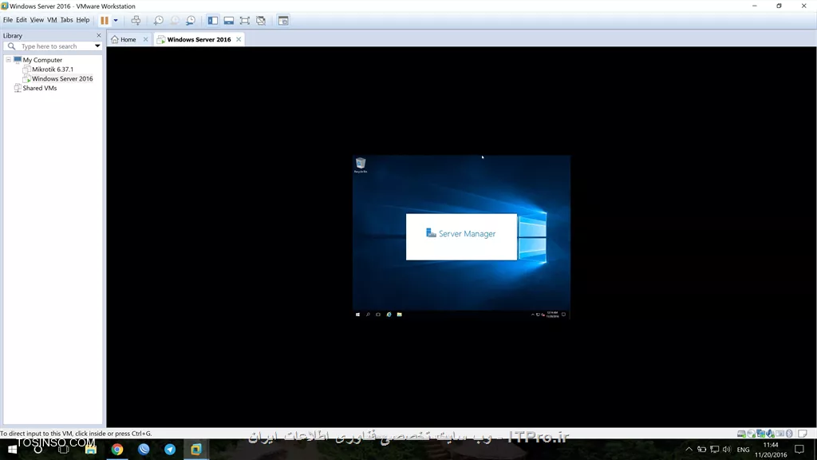
Task: Select My Computer in the library
Action: (x=42, y=60)
